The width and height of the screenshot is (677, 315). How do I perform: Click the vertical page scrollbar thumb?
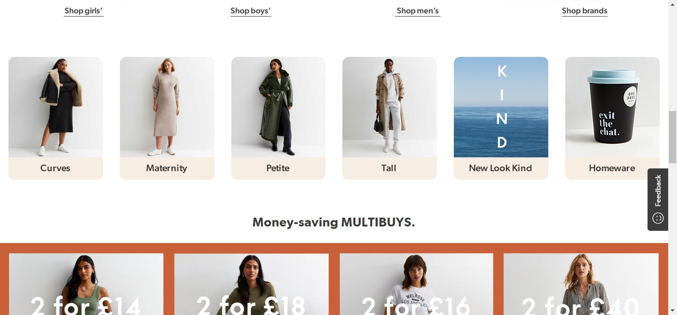(672, 137)
